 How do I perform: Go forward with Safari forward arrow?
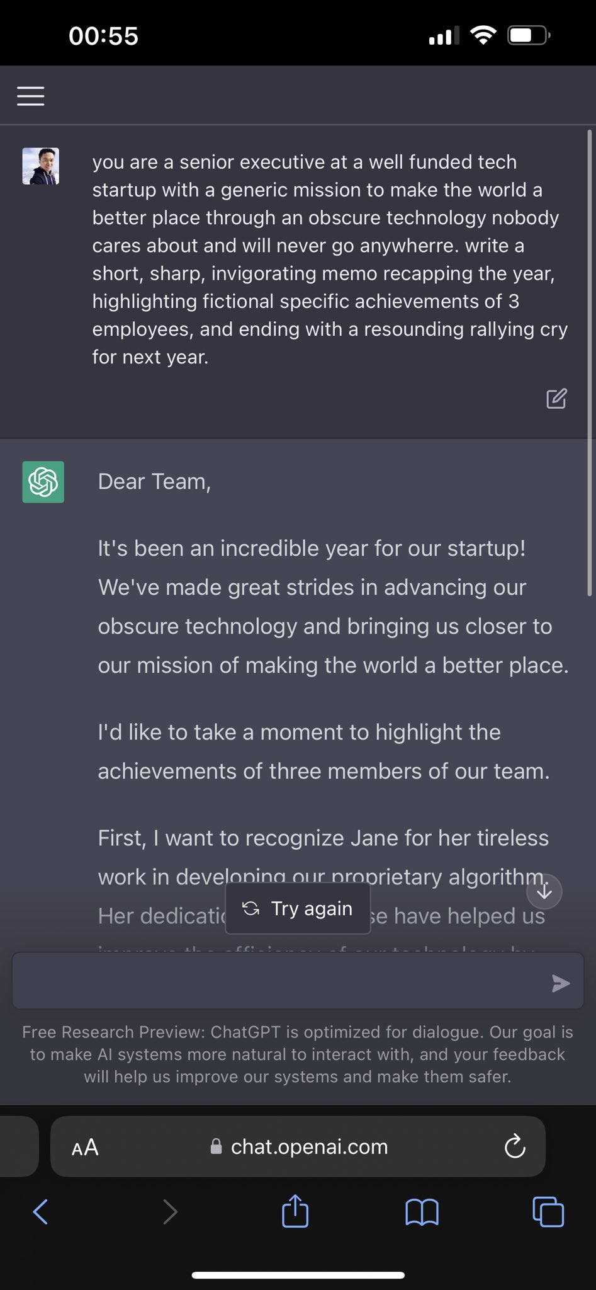(x=170, y=1211)
